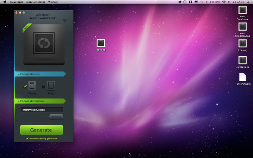Viewport: 253px width, 158px height.
Task: Click the green iDev ribbon badge
Action: 27,27
